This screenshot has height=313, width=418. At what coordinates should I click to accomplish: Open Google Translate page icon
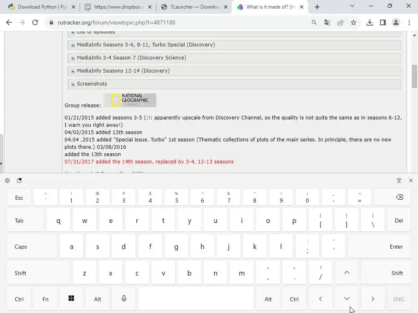[327, 23]
